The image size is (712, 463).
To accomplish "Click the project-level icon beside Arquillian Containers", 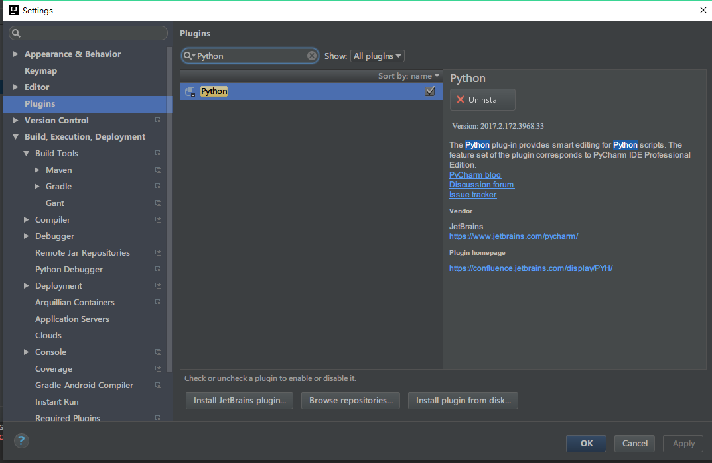I will click(158, 303).
